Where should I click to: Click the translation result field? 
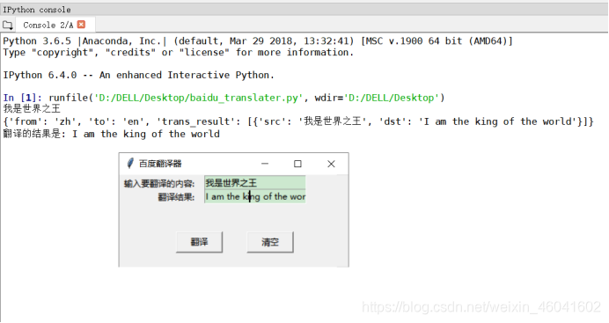(x=255, y=196)
